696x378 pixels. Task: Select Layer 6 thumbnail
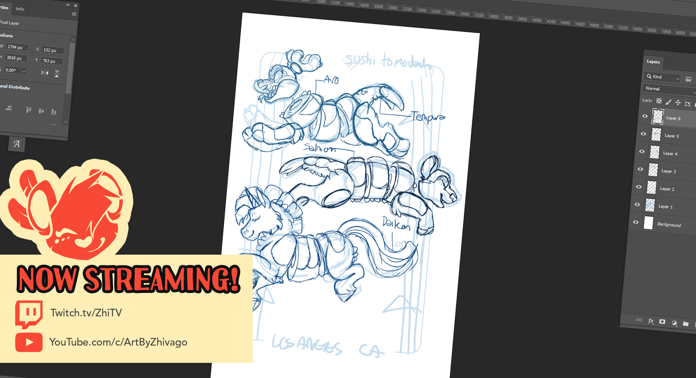click(x=658, y=117)
